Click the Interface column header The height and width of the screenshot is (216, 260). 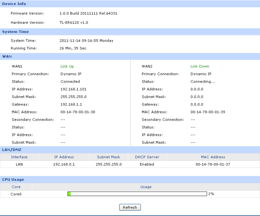pyautogui.click(x=19, y=157)
